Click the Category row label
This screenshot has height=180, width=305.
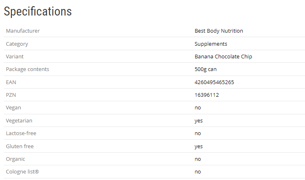pos(17,44)
